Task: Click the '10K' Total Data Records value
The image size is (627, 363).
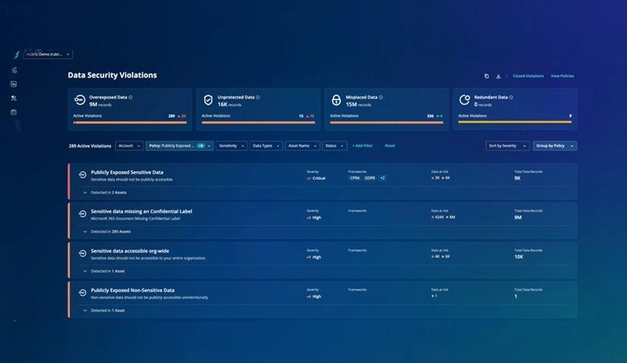Action: [519, 257]
